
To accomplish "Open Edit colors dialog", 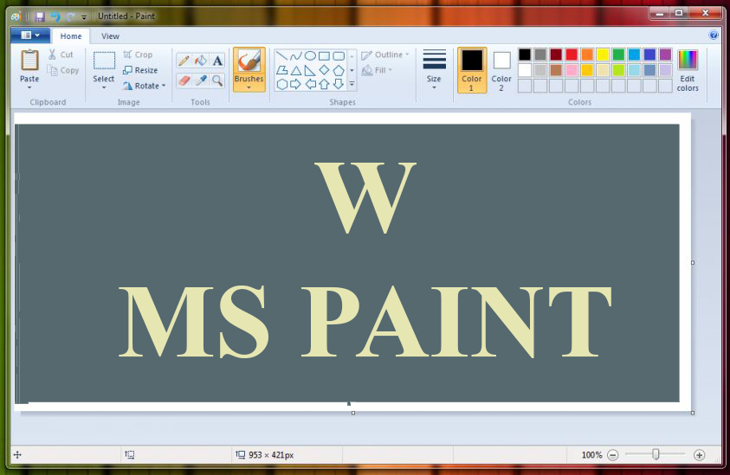I will (x=688, y=70).
